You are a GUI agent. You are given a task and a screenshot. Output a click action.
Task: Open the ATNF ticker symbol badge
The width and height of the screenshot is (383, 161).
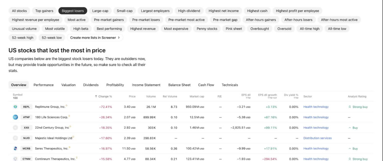[26, 117]
